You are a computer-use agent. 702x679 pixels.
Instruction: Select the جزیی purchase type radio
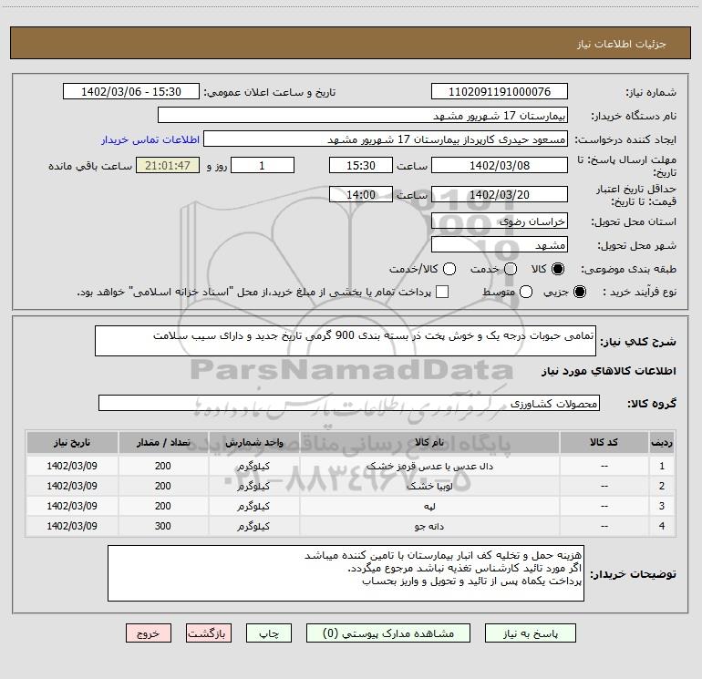579,292
